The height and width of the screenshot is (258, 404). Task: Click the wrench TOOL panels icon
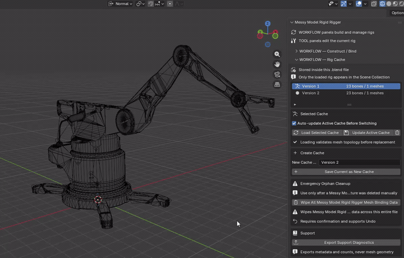tap(293, 41)
